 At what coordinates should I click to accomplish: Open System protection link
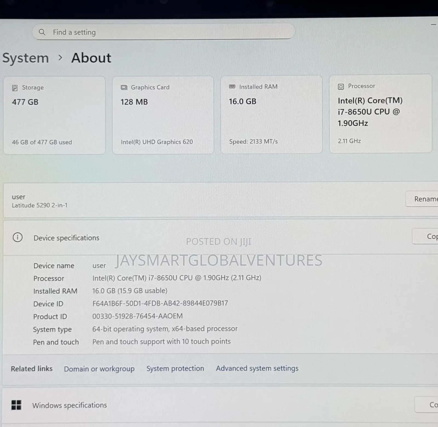click(x=175, y=368)
